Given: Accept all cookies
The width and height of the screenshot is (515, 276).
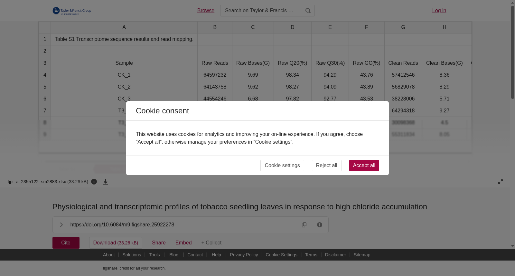Looking at the screenshot, I should point(364,166).
